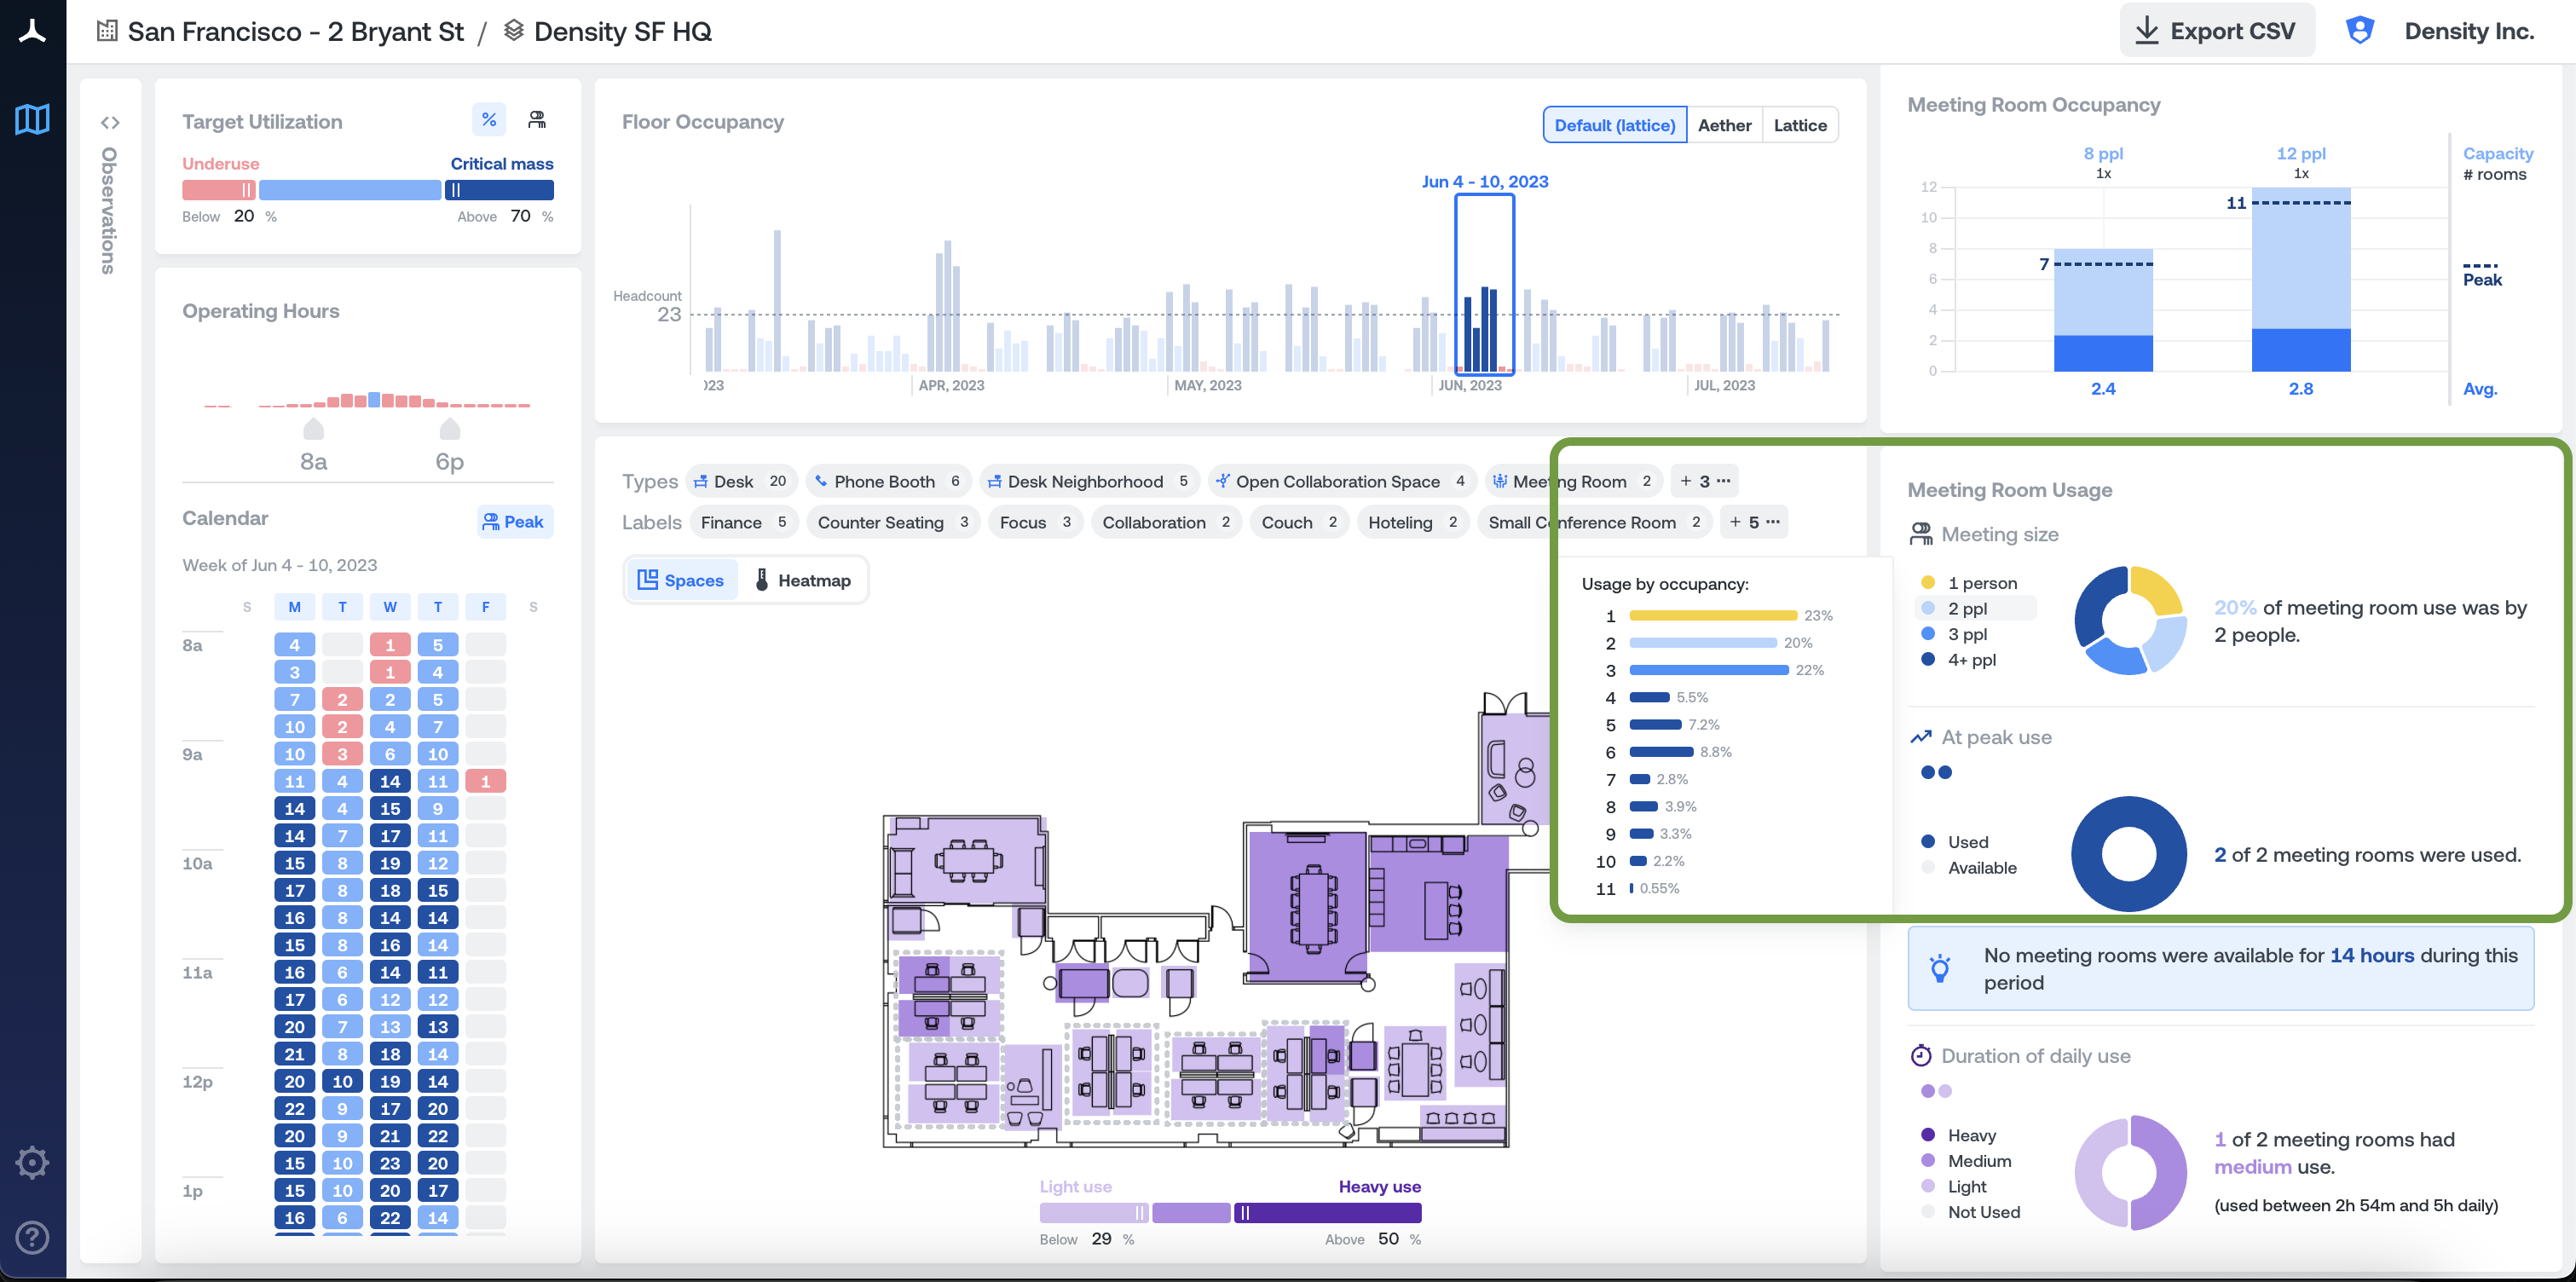Click the lightbulb insight icon
2576x1282 pixels.
1940,968
